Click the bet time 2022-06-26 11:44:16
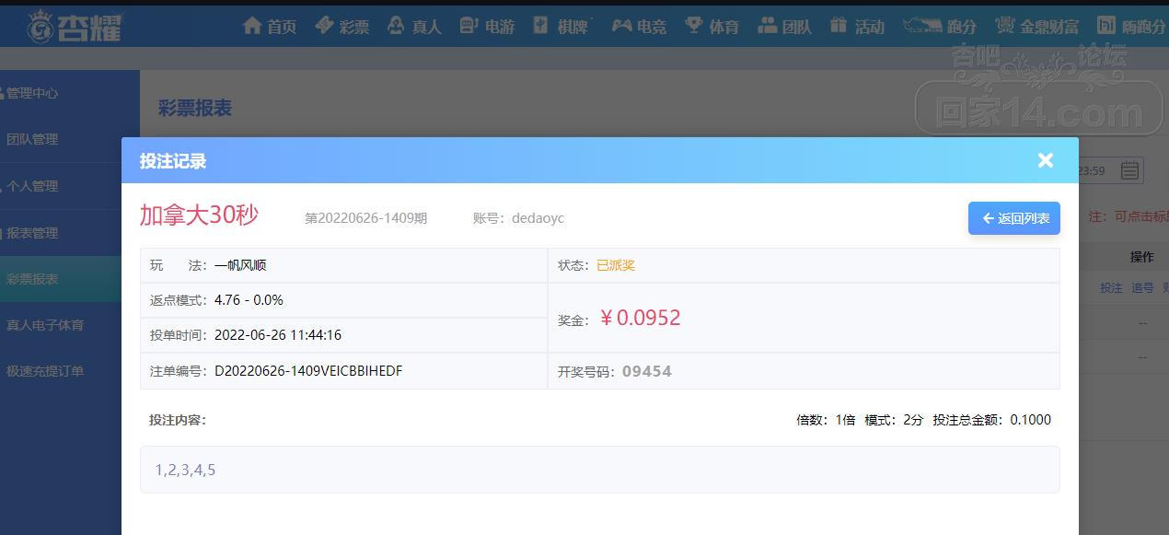 278,335
